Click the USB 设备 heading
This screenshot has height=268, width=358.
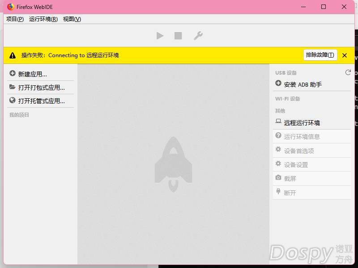pyautogui.click(x=286, y=73)
